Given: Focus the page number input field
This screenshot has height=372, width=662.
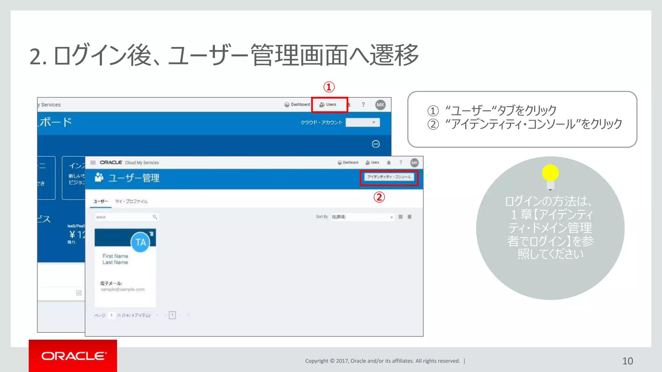Looking at the screenshot, I should pyautogui.click(x=112, y=315).
